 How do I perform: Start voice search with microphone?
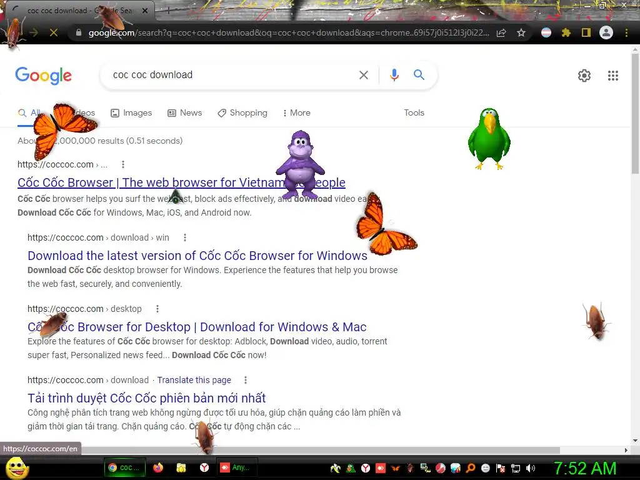pyautogui.click(x=394, y=75)
